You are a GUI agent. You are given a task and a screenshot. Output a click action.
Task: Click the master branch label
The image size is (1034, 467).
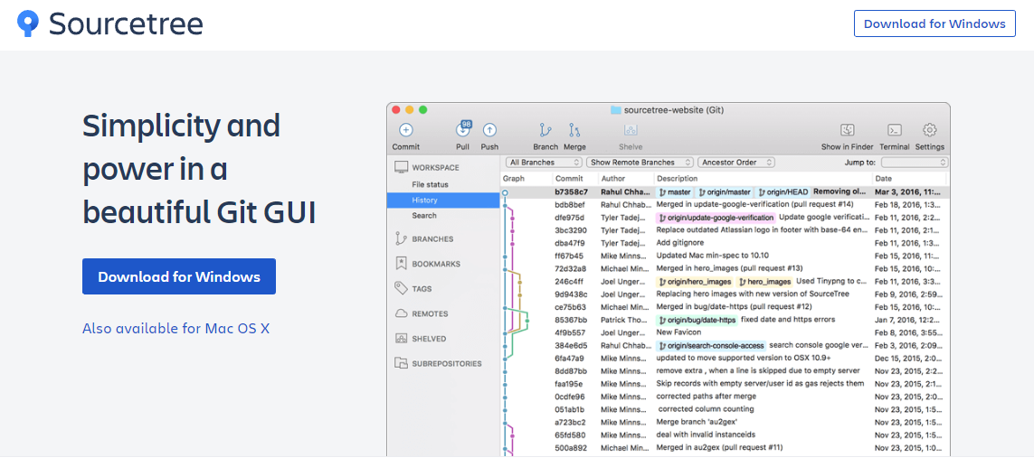click(x=675, y=191)
